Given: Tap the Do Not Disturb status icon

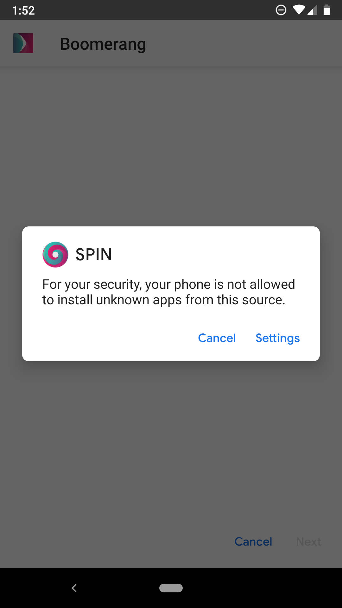Looking at the screenshot, I should [281, 10].
